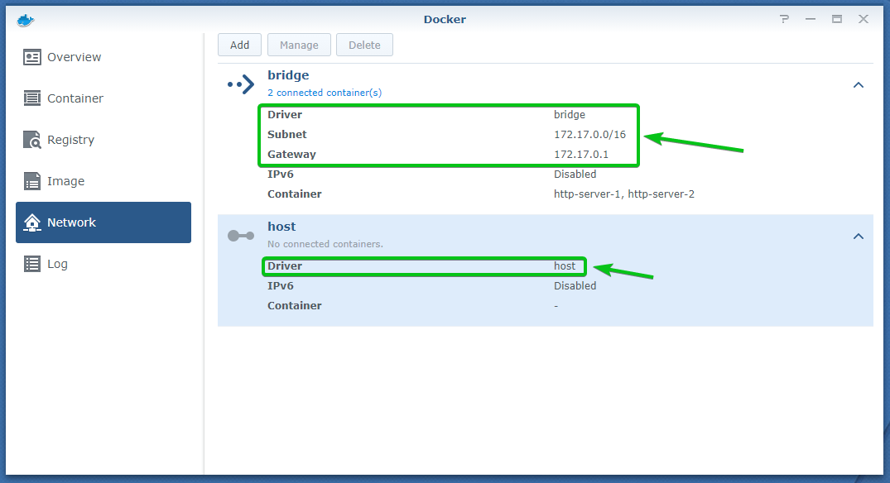
Task: Switch to the Registry section
Action: [103, 140]
